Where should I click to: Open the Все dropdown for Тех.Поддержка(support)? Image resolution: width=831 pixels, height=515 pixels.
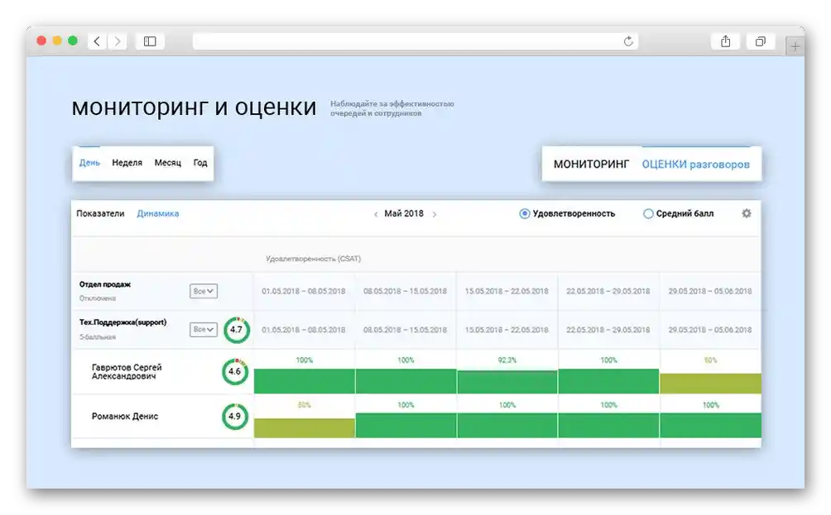(x=204, y=328)
